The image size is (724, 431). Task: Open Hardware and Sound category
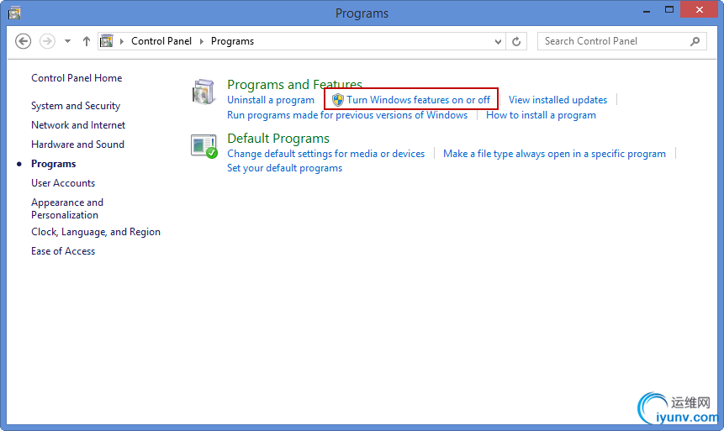(77, 145)
